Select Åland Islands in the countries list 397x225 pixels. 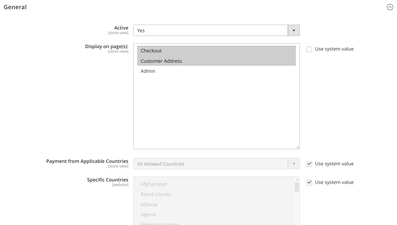(x=155, y=194)
